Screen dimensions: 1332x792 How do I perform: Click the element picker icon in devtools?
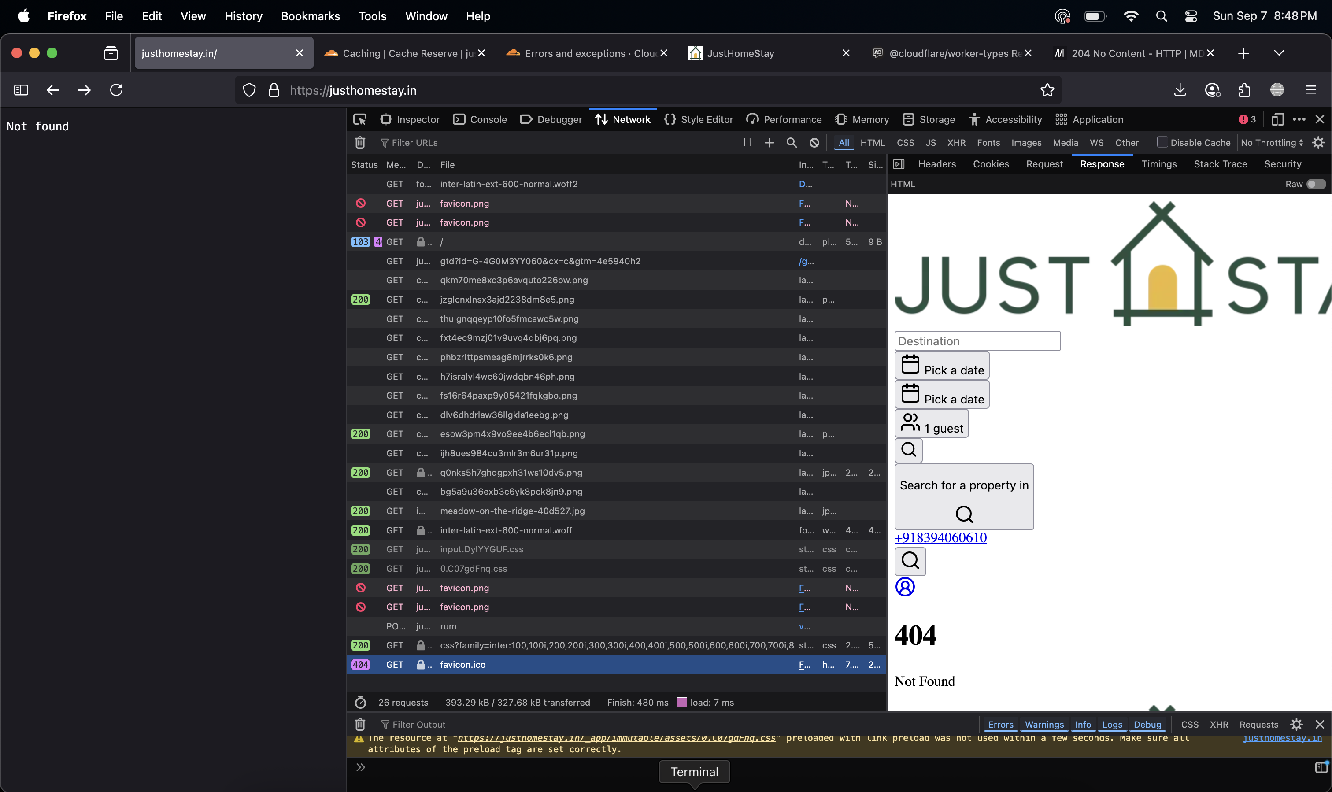pos(360,119)
